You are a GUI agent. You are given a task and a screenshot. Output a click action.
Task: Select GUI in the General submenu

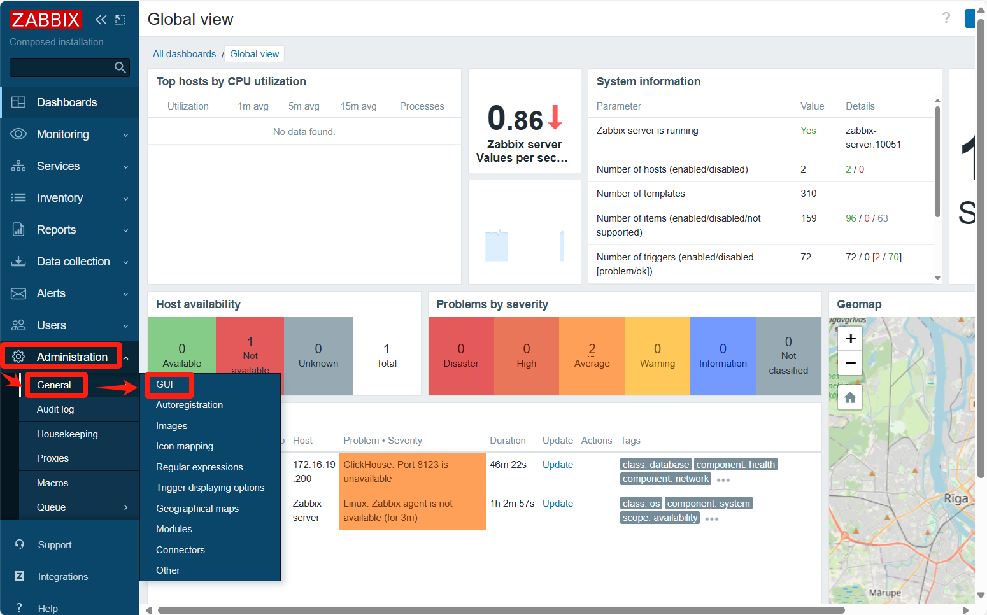(x=165, y=385)
